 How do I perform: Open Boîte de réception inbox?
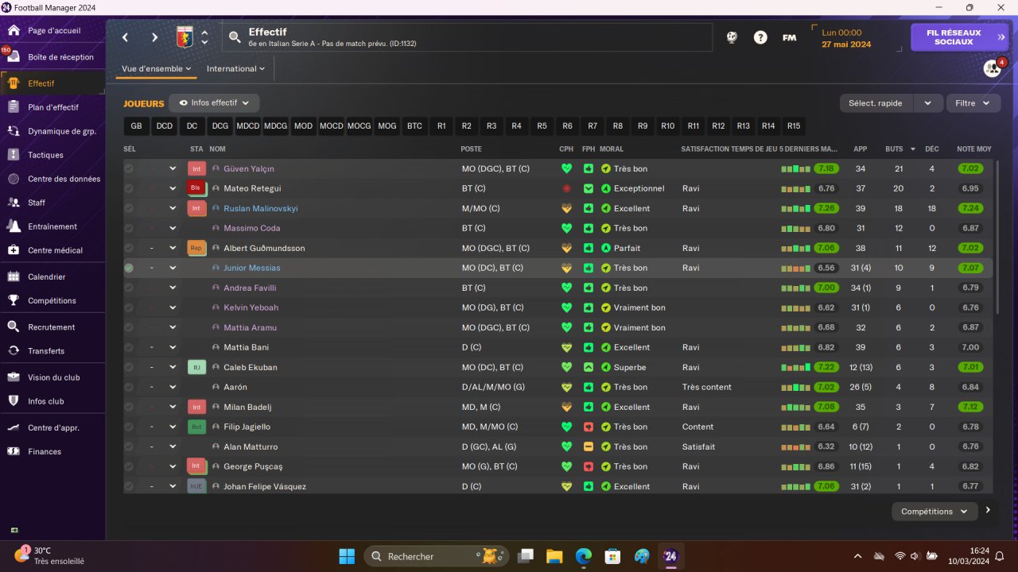pos(52,57)
